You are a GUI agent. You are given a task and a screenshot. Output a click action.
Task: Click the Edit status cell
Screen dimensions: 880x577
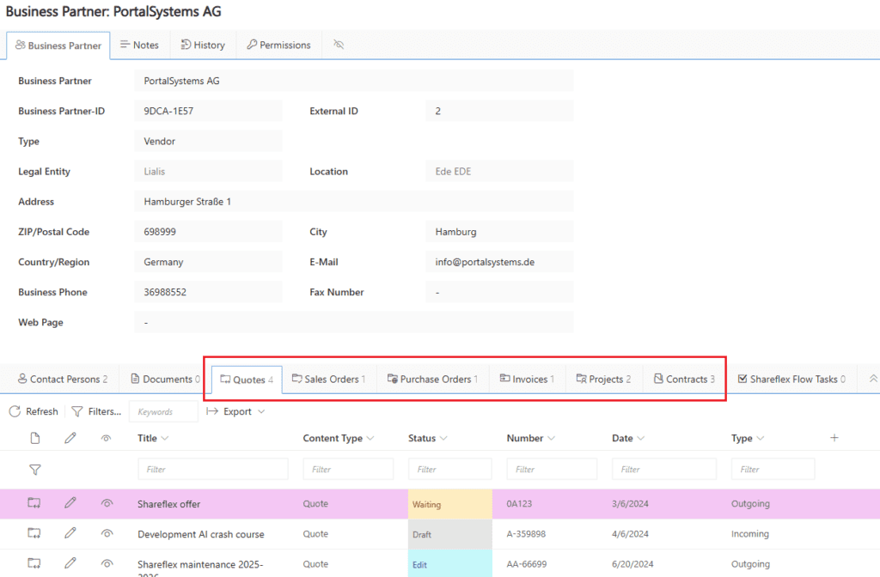click(x=450, y=563)
